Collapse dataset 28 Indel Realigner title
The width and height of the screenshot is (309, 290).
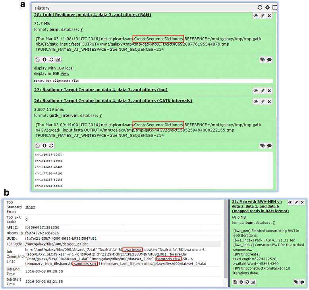pos(93,15)
